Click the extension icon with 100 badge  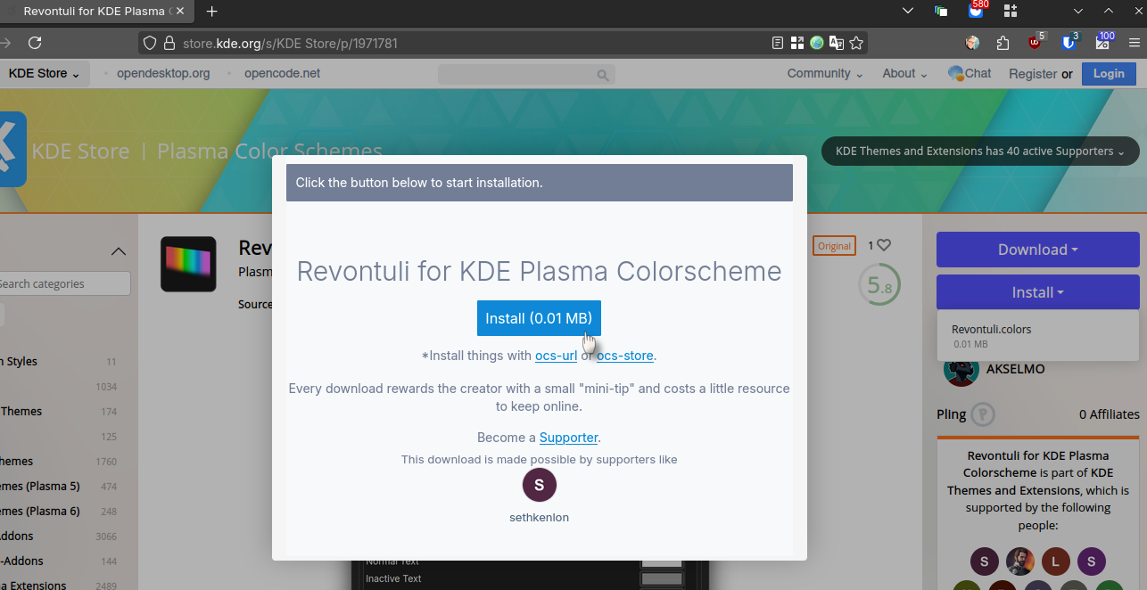1104,42
